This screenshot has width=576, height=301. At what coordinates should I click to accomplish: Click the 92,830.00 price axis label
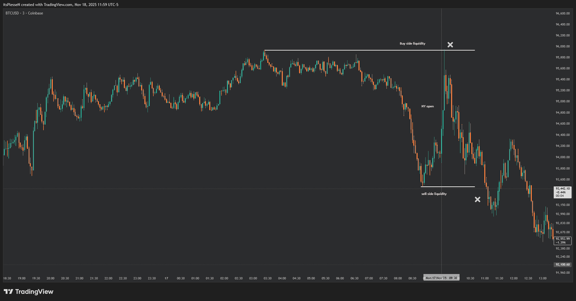[x=563, y=223]
